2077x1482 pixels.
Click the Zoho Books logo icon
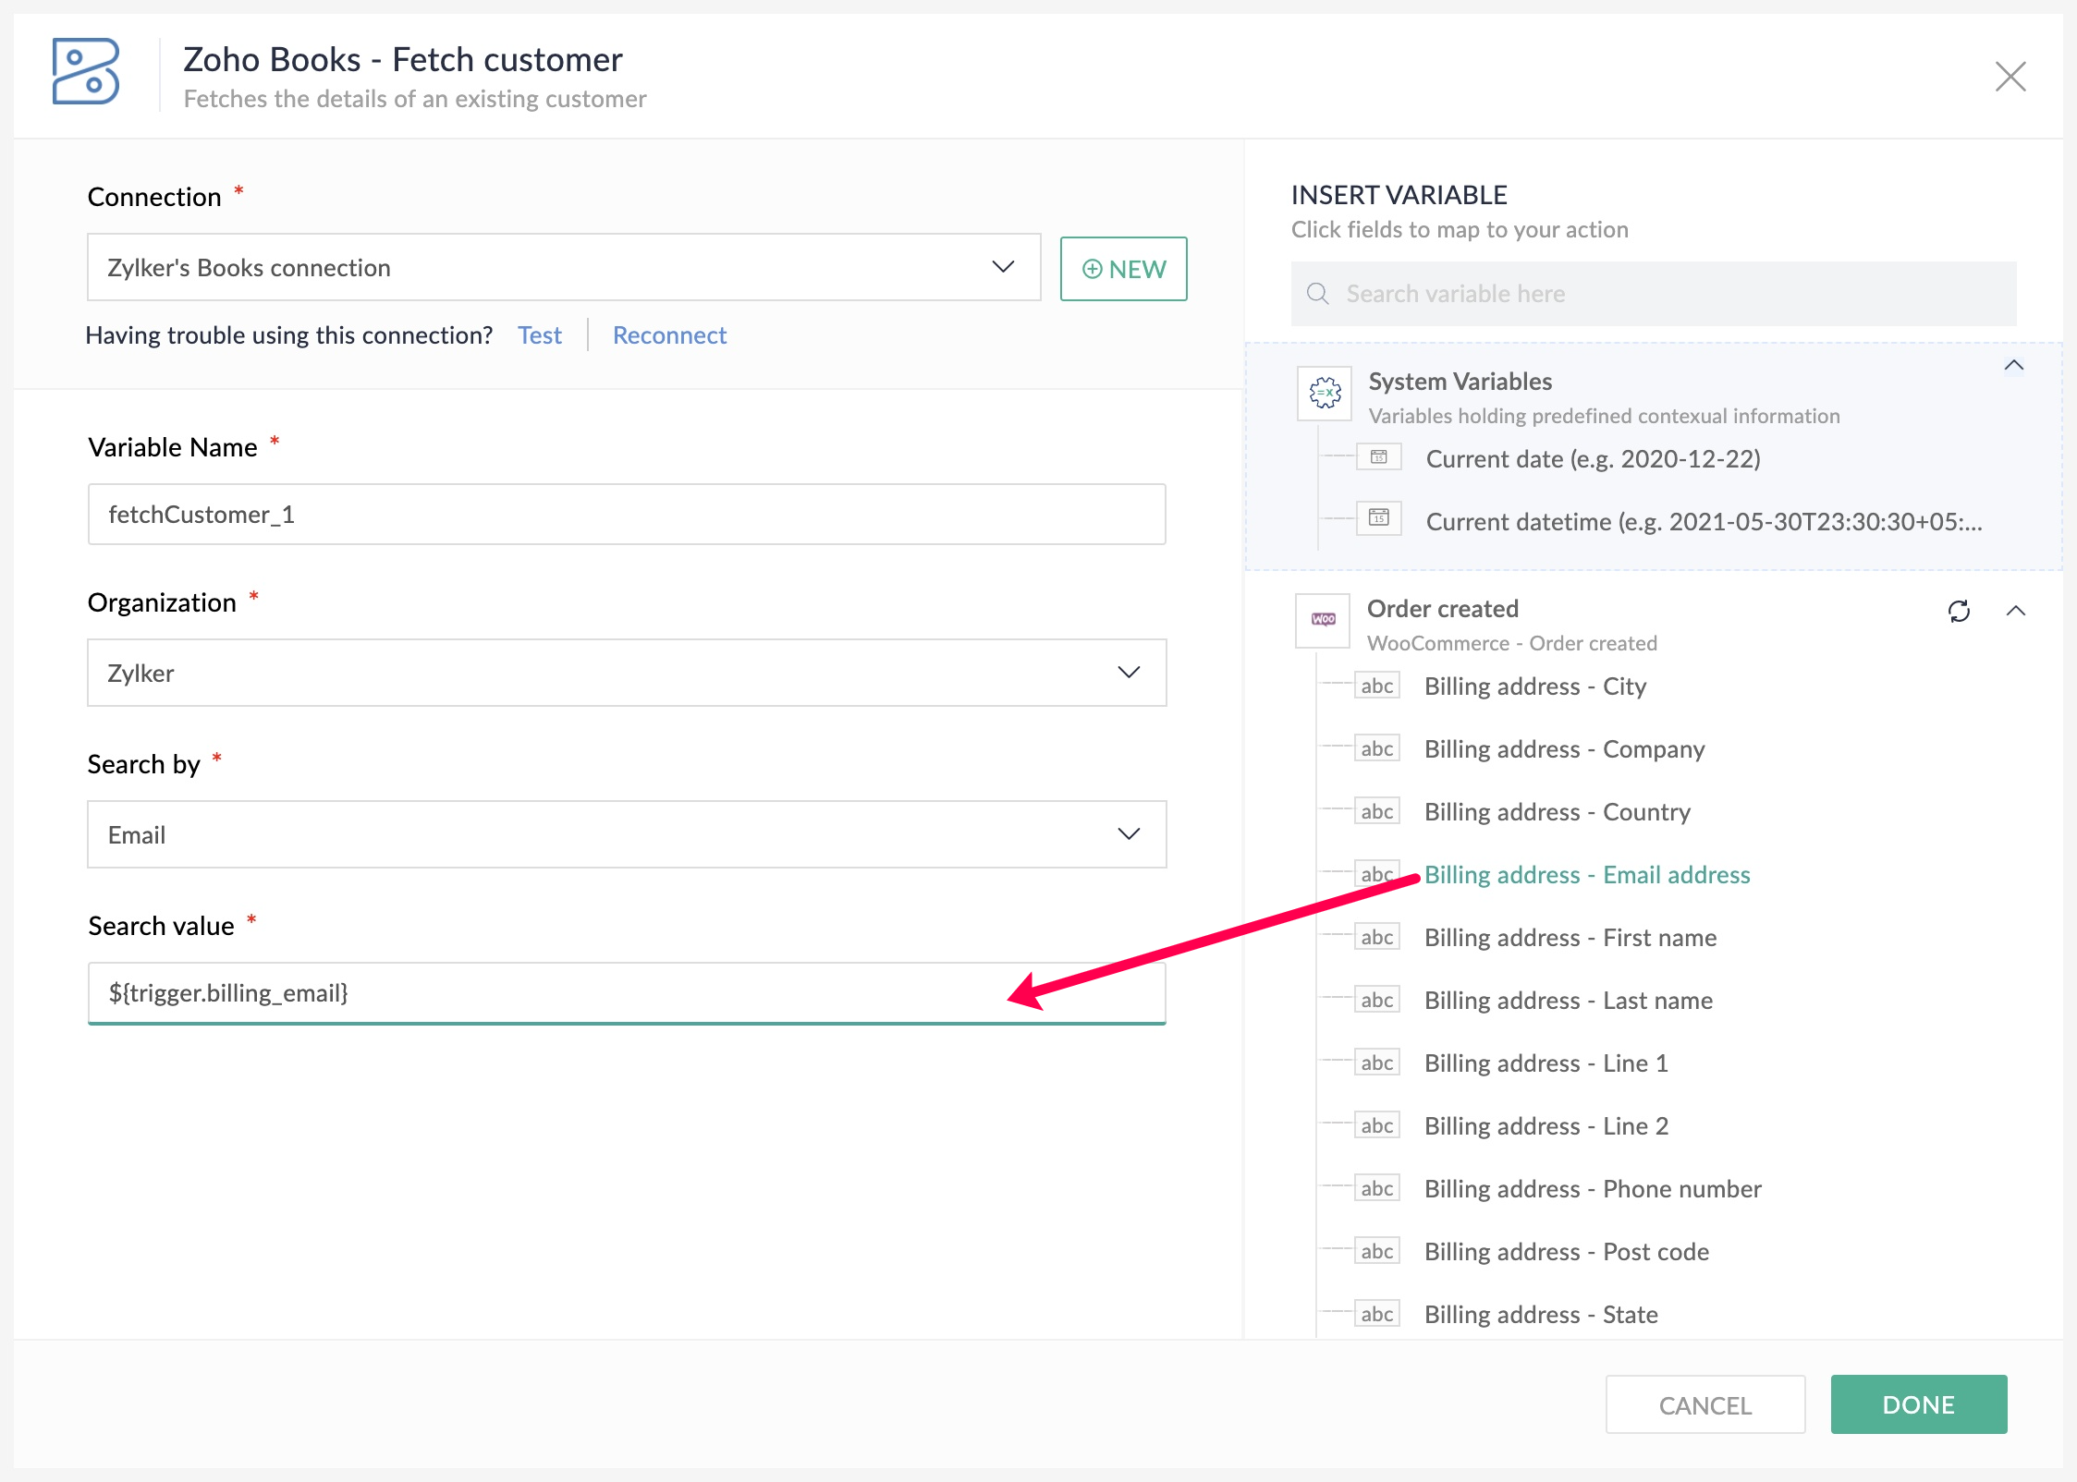click(x=85, y=71)
